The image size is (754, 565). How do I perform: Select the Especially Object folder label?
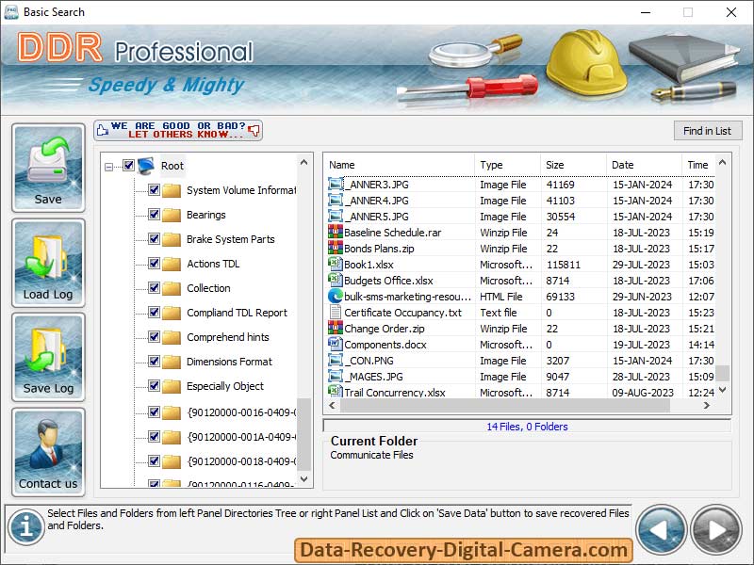tap(225, 386)
